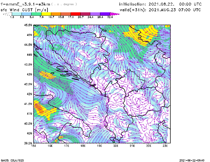The image size is (210, 162).
Task: Click the yellow swatch in the gust legend
Action: [46, 14]
